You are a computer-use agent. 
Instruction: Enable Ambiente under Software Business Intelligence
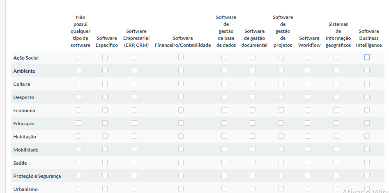point(367,71)
